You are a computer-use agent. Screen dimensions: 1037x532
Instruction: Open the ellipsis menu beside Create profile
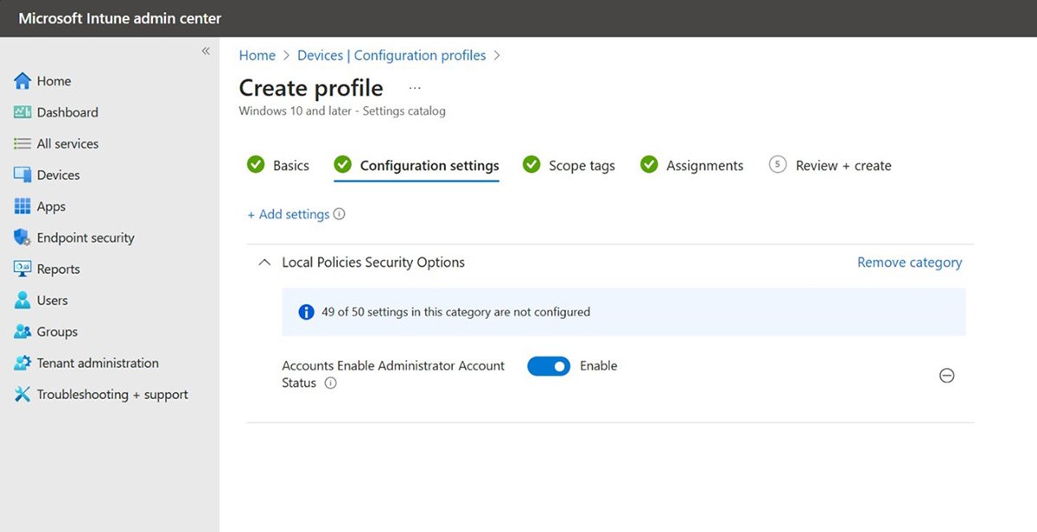point(415,88)
